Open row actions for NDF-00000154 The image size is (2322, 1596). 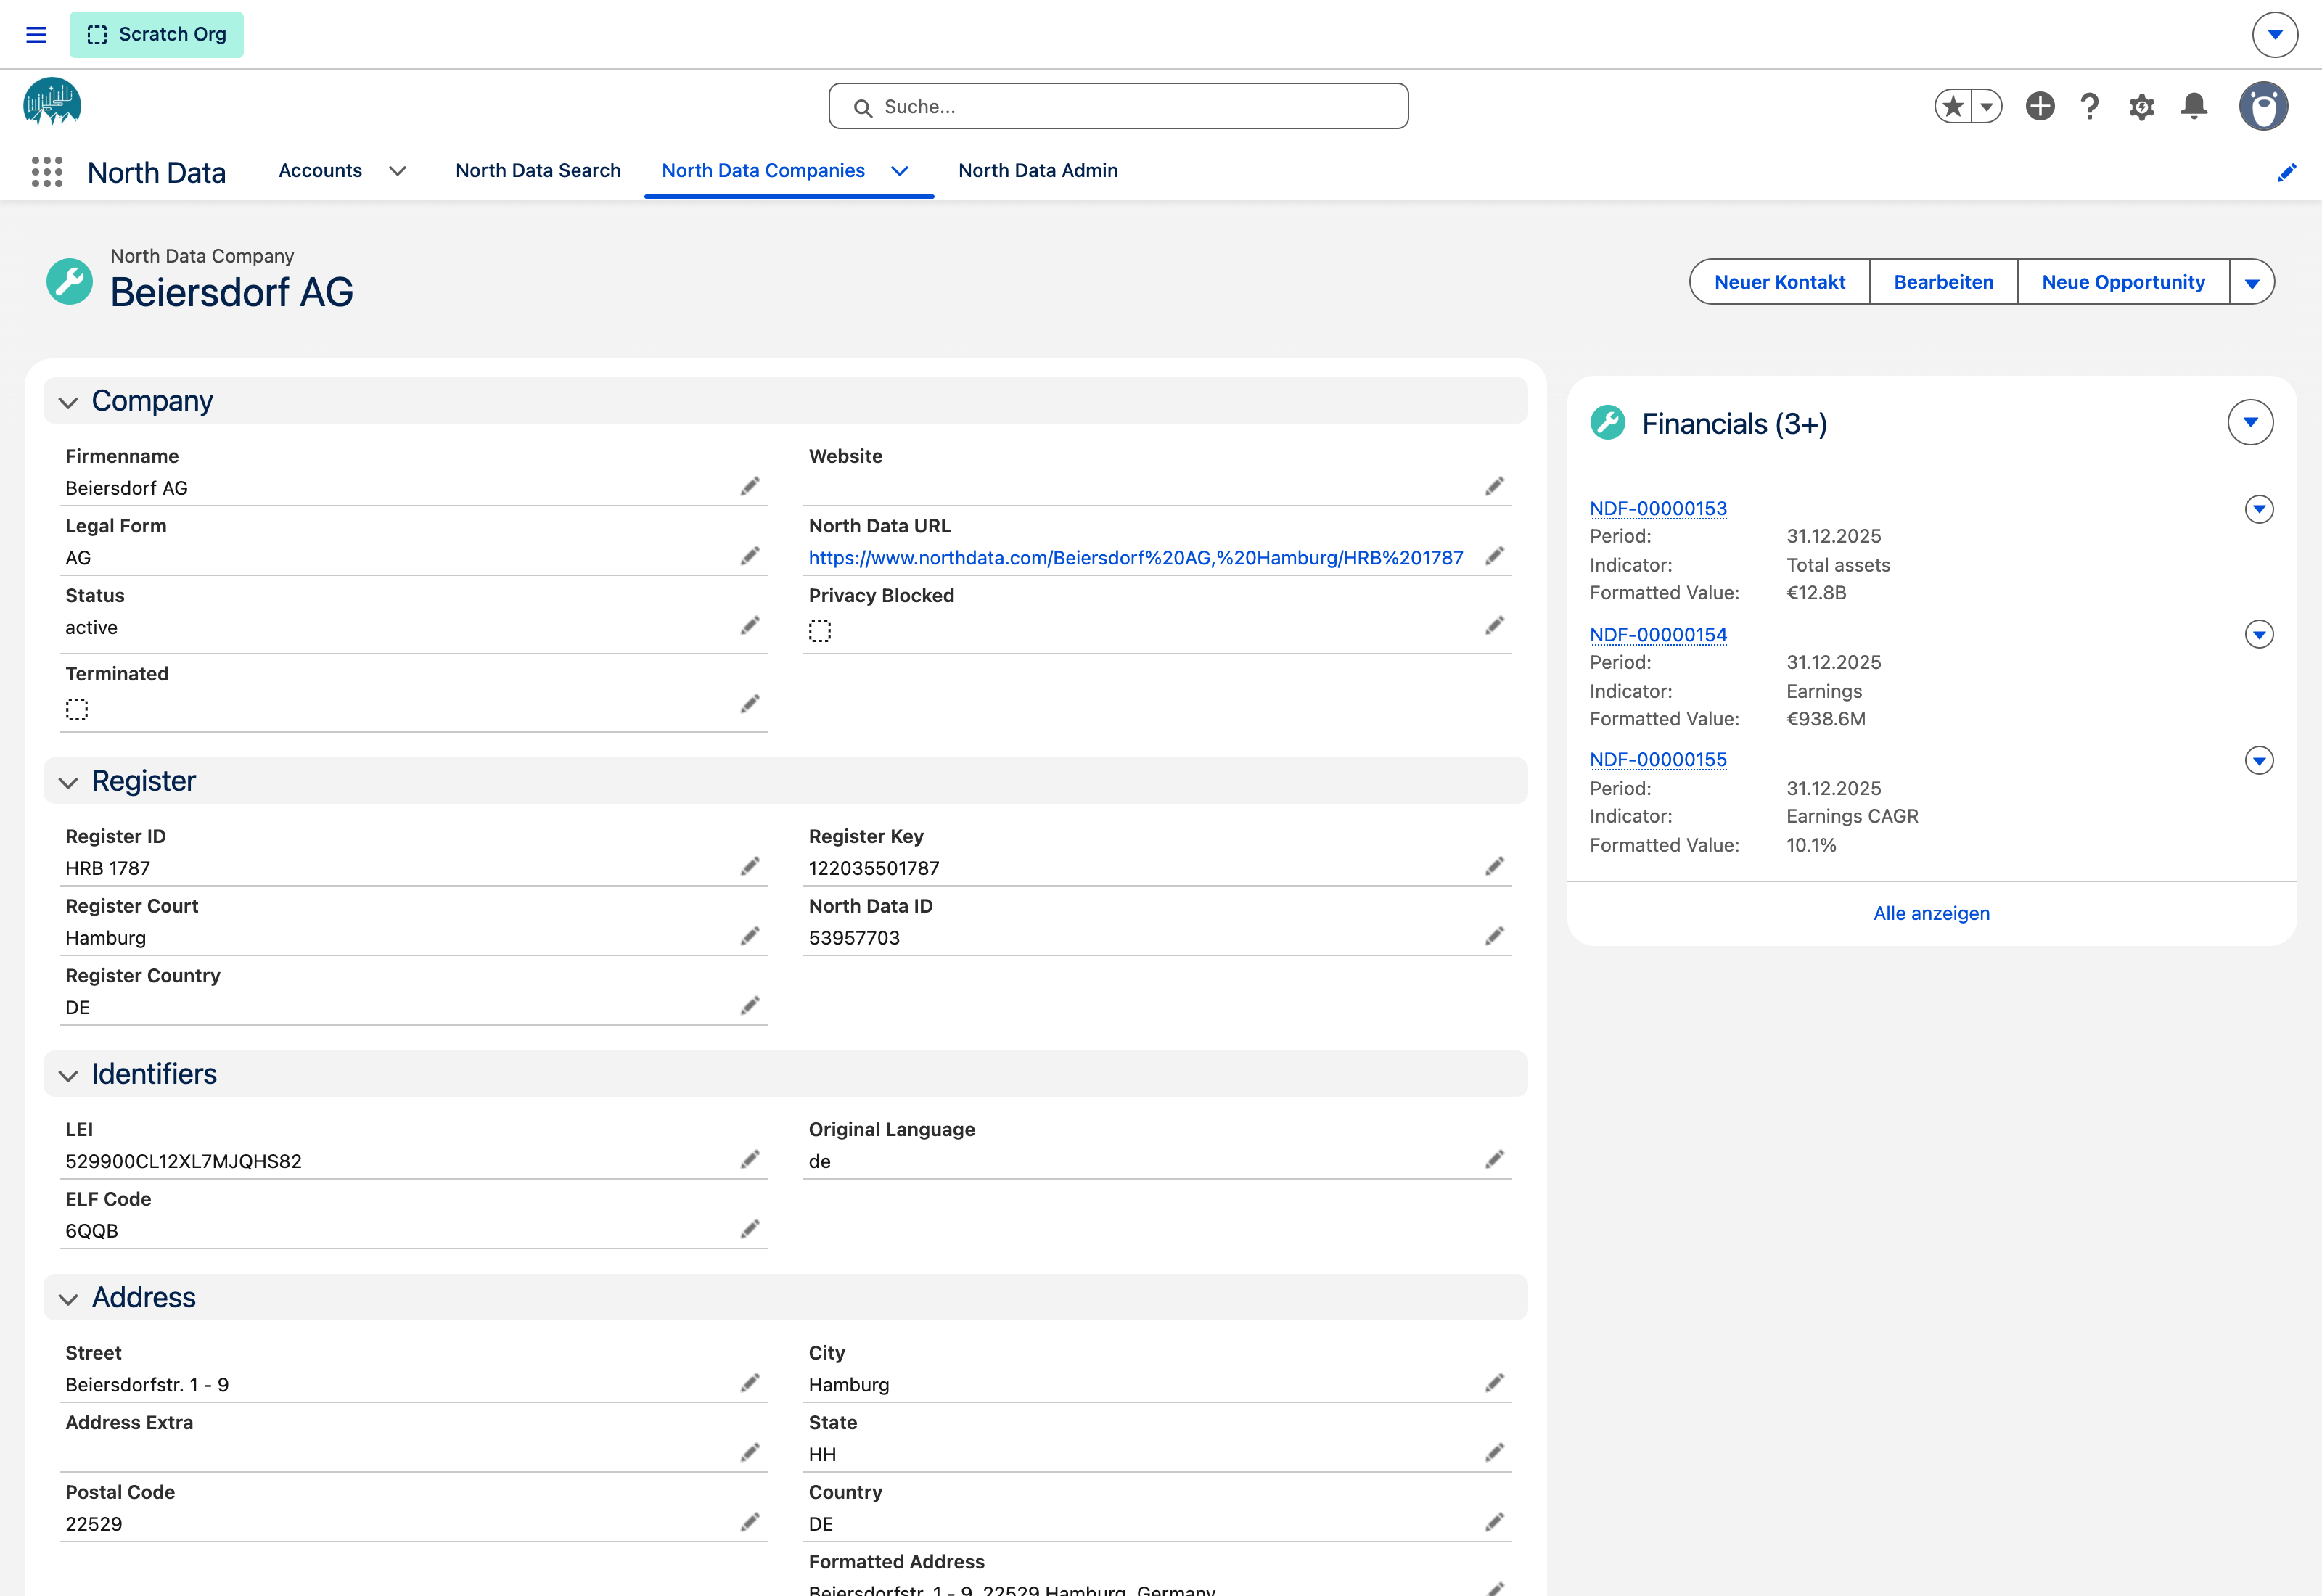(x=2259, y=634)
